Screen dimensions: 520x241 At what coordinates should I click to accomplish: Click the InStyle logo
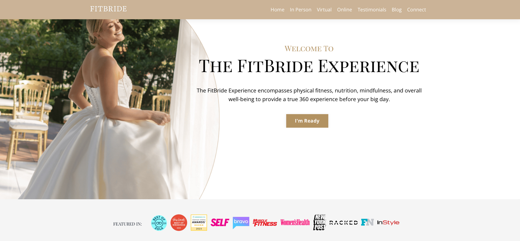click(x=388, y=223)
